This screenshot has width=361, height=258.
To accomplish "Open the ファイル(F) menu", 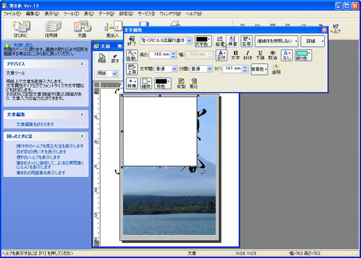I will (x=12, y=13).
